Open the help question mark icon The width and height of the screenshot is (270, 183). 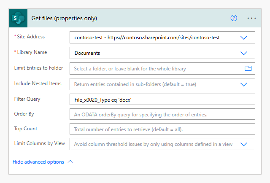coord(234,18)
